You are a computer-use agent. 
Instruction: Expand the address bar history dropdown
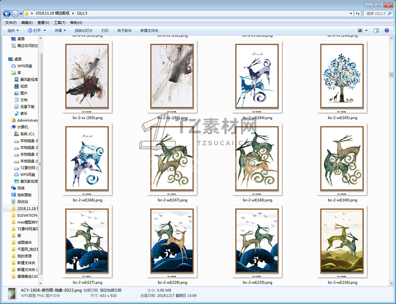pos(351,13)
